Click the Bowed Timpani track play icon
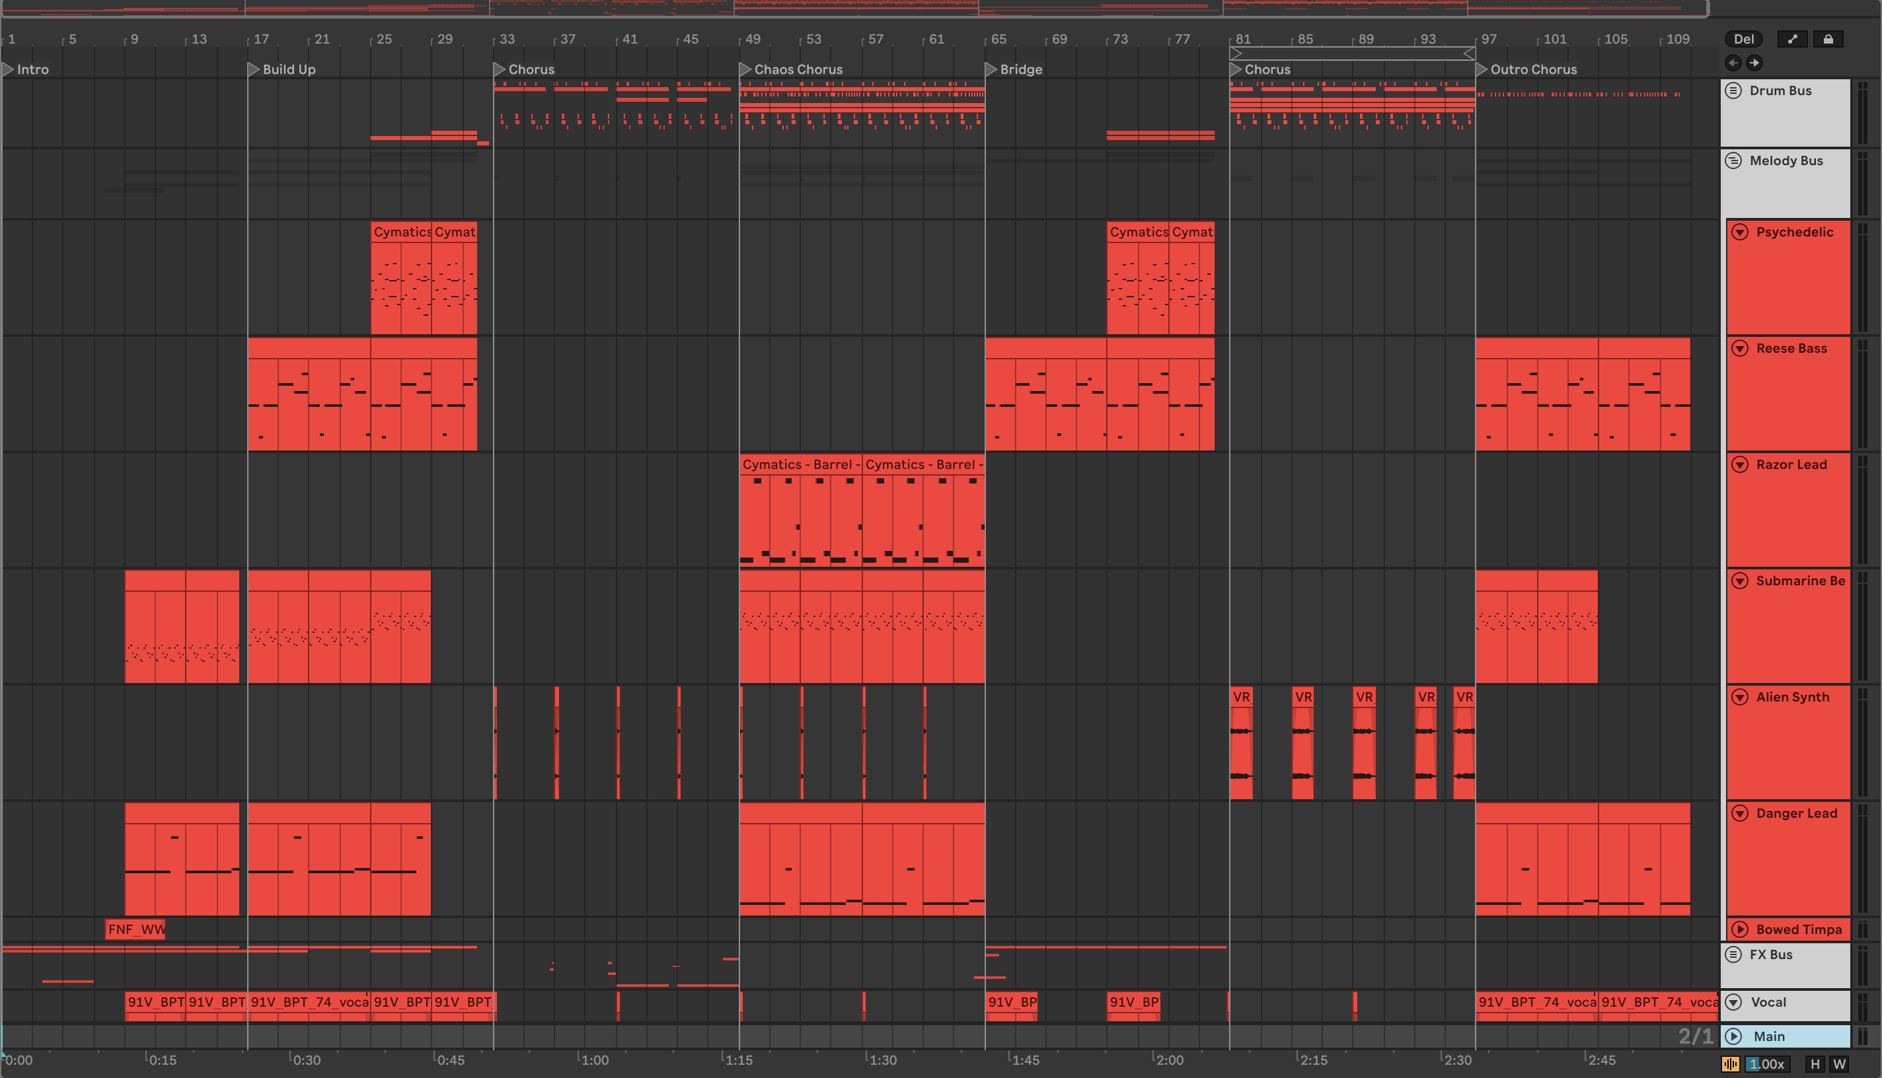This screenshot has width=1882, height=1078. click(1740, 930)
